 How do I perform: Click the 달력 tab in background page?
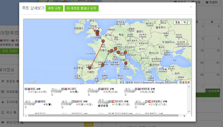click(196, 2)
